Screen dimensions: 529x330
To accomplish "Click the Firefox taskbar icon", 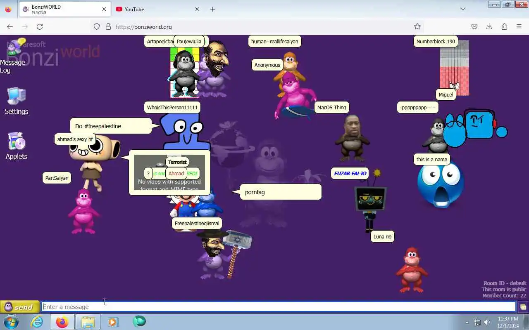I will (x=62, y=322).
